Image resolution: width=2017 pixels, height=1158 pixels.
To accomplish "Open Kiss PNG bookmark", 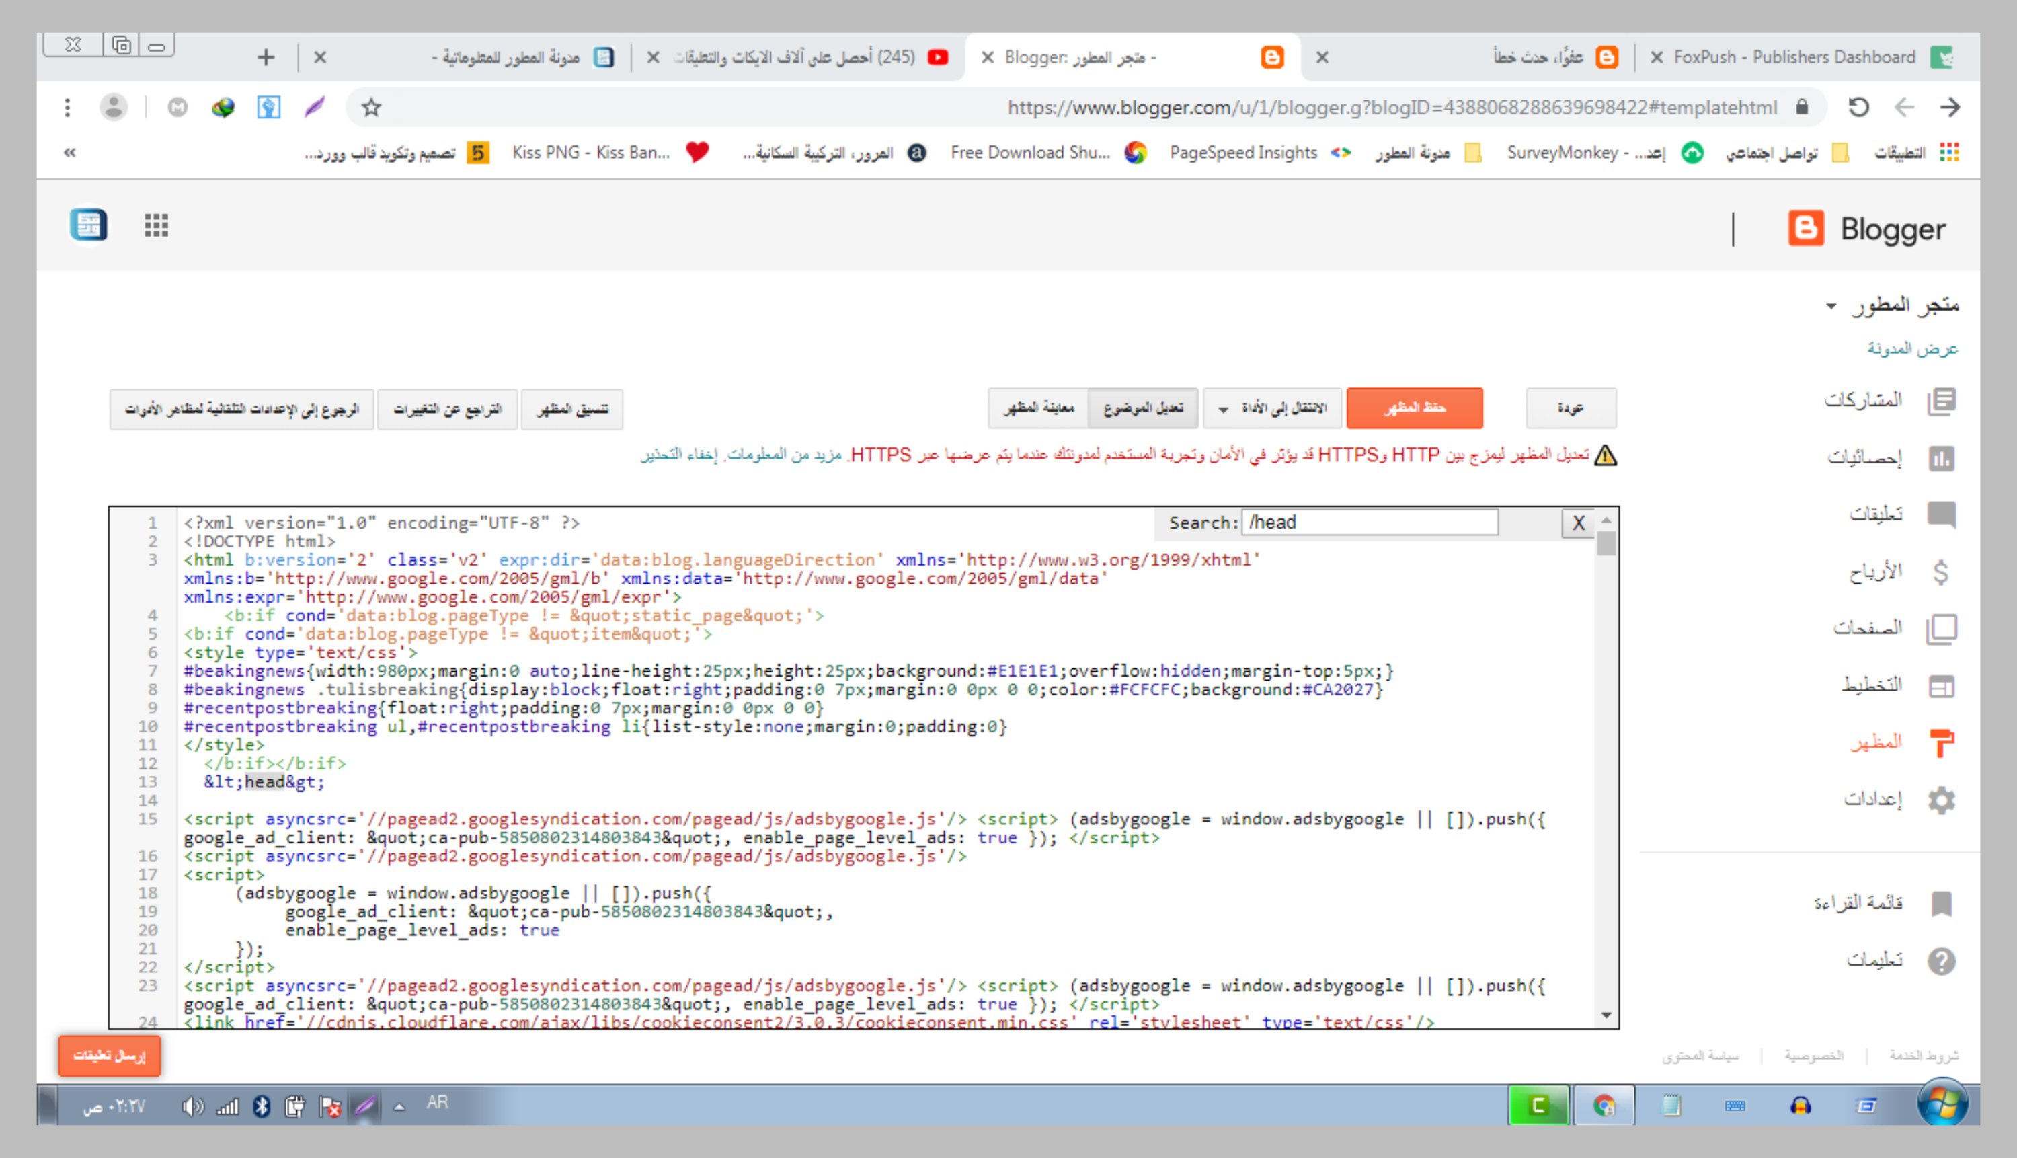I will [610, 153].
